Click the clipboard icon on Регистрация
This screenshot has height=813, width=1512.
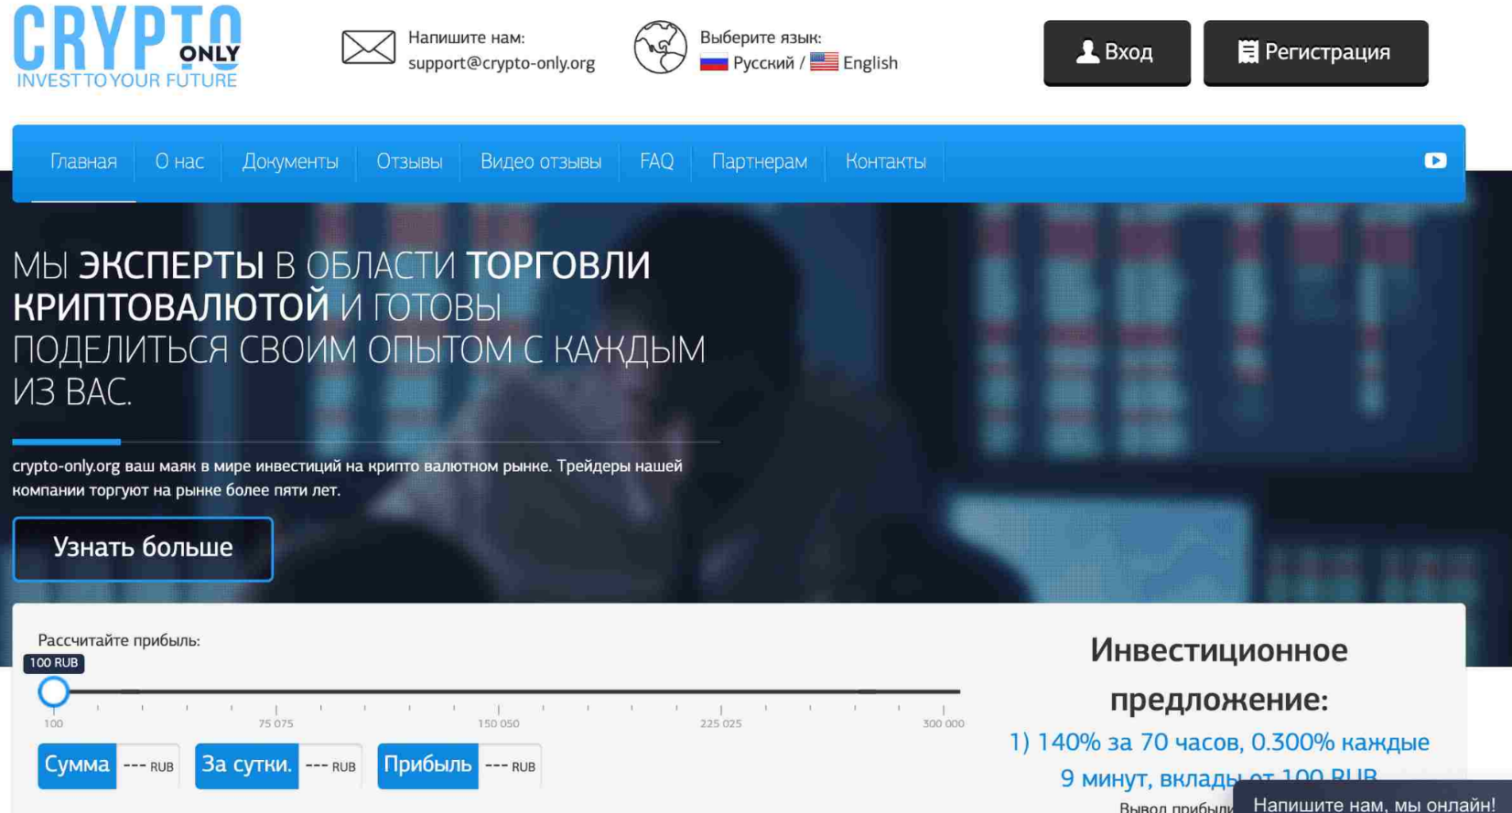pos(1247,52)
